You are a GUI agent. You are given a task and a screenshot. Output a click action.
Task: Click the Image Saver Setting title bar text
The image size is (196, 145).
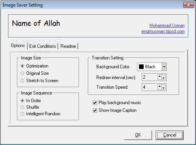coord(23,5)
